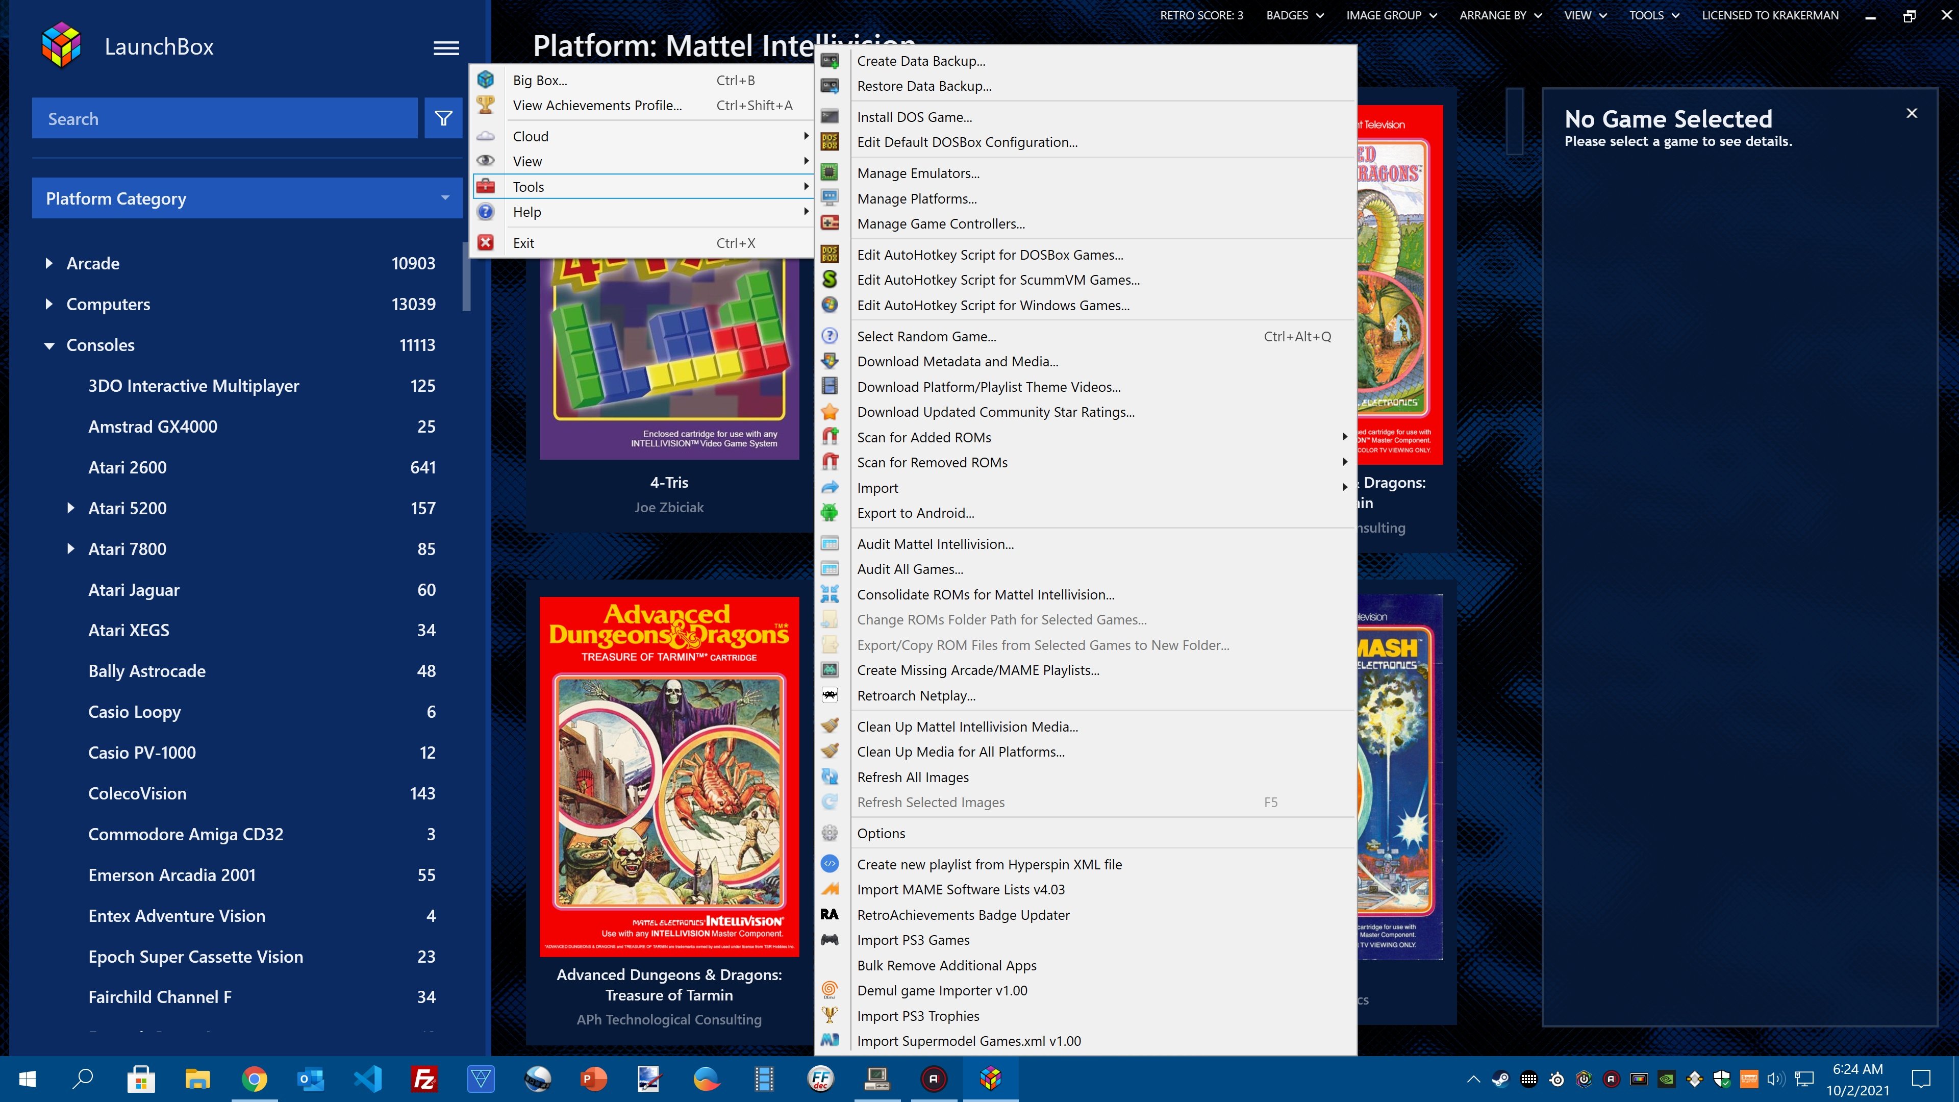The height and width of the screenshot is (1102, 1959).
Task: Open the View submenu entry
Action: pos(643,161)
